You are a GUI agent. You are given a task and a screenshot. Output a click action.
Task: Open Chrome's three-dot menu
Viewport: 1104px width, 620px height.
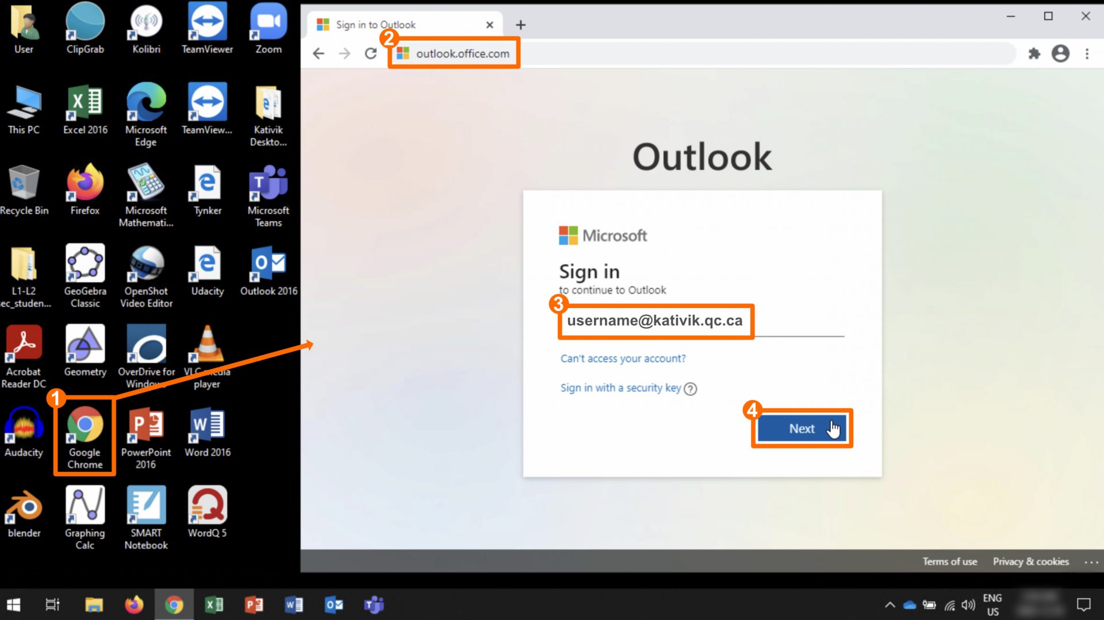pyautogui.click(x=1087, y=53)
